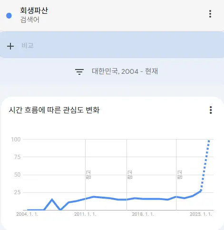Click the 참고 note near 2011

click(88, 174)
